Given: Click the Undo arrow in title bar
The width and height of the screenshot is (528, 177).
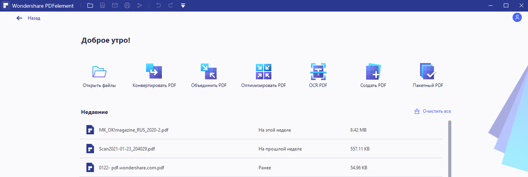Looking at the screenshot, I should (158, 6).
